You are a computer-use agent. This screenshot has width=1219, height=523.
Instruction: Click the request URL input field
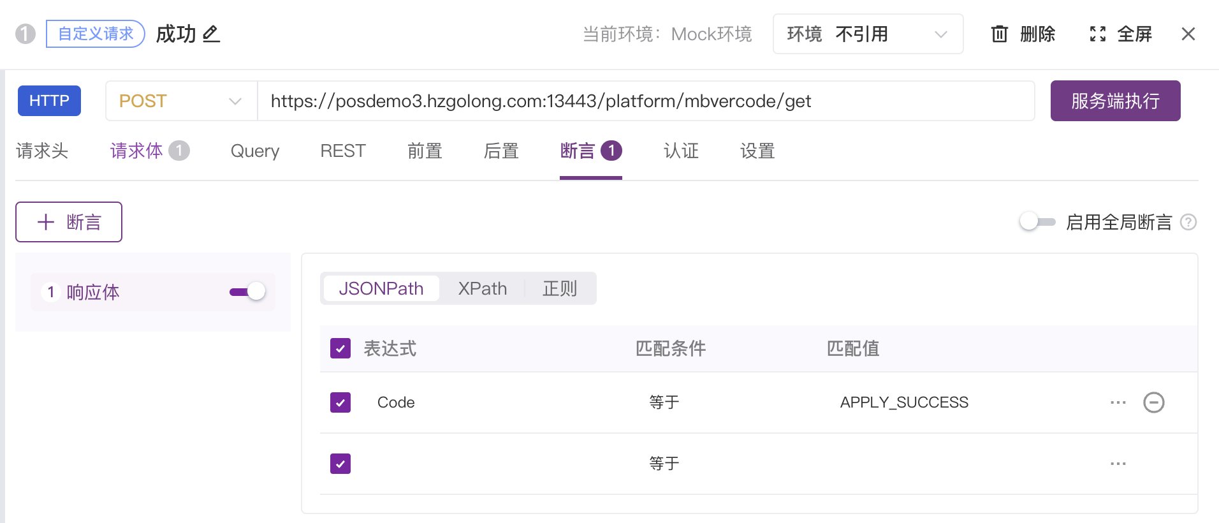(x=646, y=101)
